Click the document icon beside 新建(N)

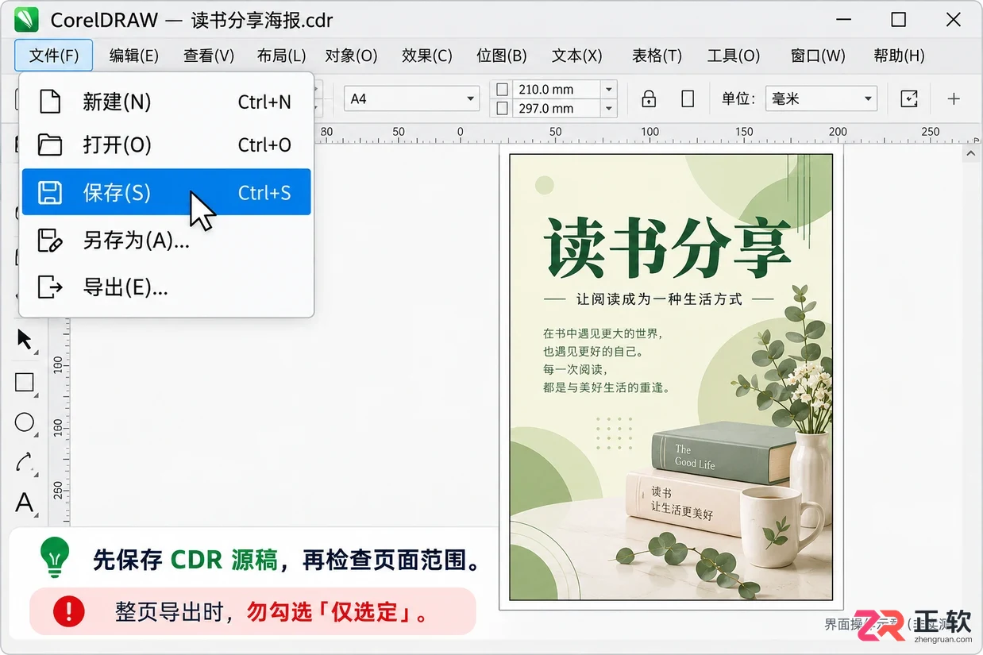click(50, 102)
